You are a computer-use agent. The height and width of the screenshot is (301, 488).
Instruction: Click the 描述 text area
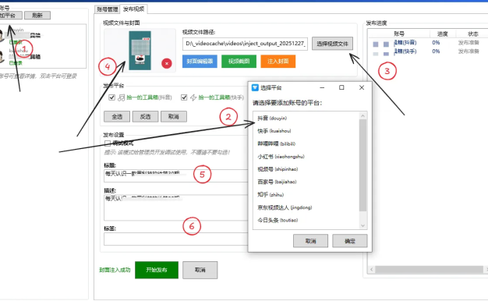point(176,207)
